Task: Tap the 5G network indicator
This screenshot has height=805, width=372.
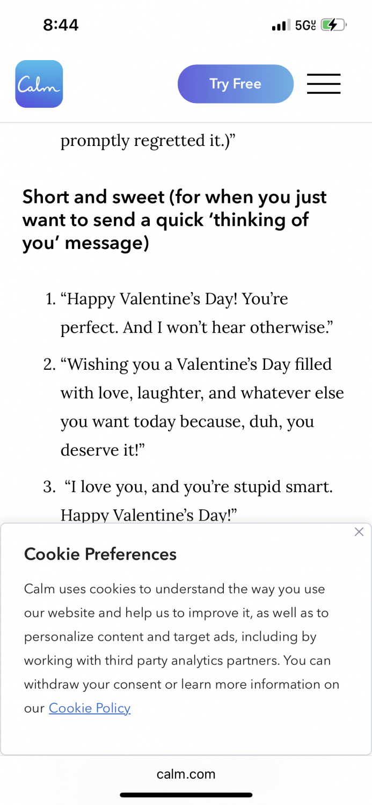Action: pyautogui.click(x=305, y=25)
